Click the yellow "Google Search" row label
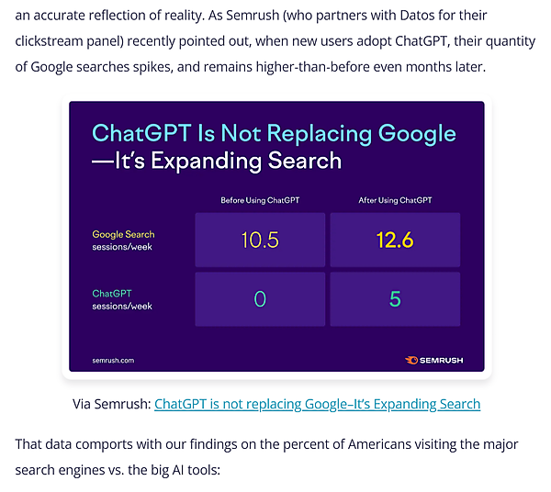 point(123,235)
